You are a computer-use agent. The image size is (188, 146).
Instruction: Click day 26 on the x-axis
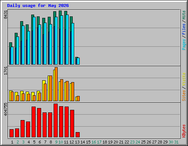tap(149, 142)
